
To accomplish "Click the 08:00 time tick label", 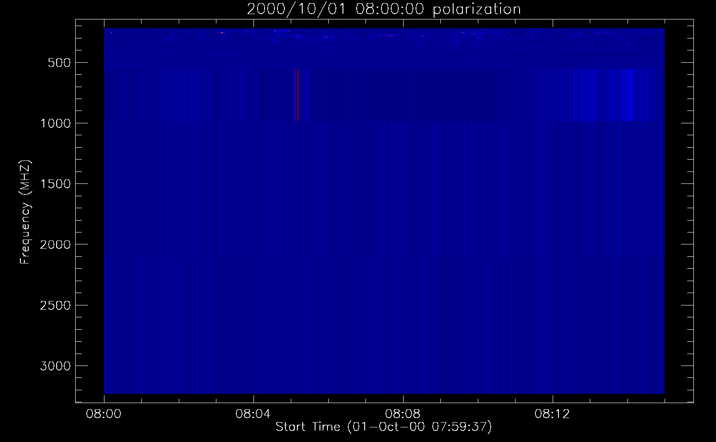I will [x=104, y=414].
